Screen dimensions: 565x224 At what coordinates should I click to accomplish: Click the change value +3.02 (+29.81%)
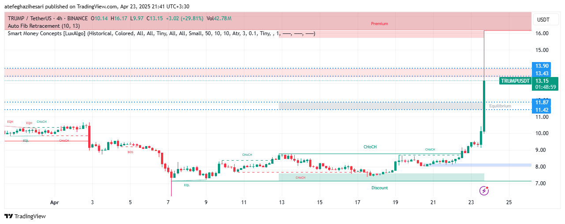[x=185, y=18]
